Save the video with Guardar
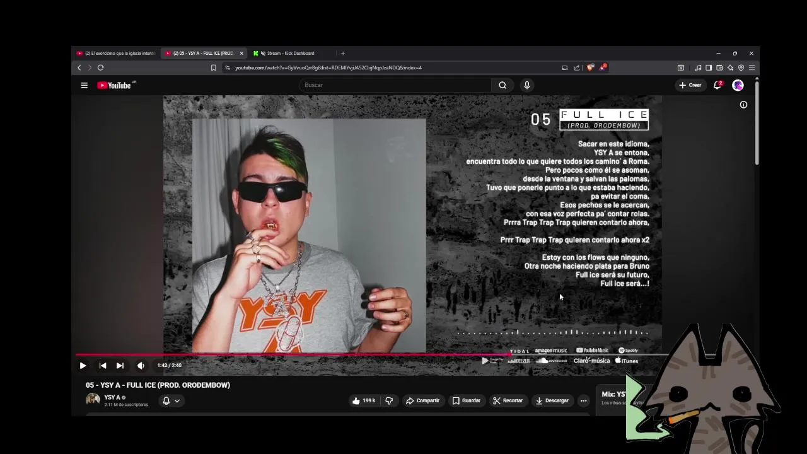 (467, 400)
